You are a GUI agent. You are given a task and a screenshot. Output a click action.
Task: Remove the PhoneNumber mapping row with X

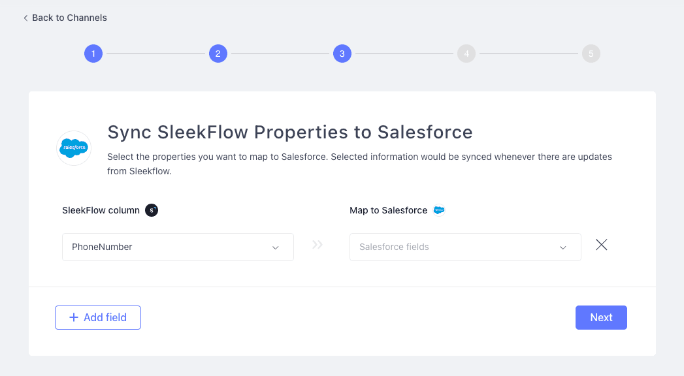(x=602, y=245)
